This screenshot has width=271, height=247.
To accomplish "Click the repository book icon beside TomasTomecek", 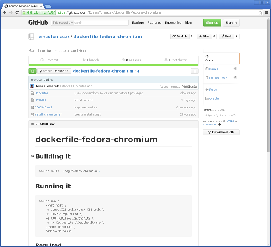I will [x=31, y=37].
